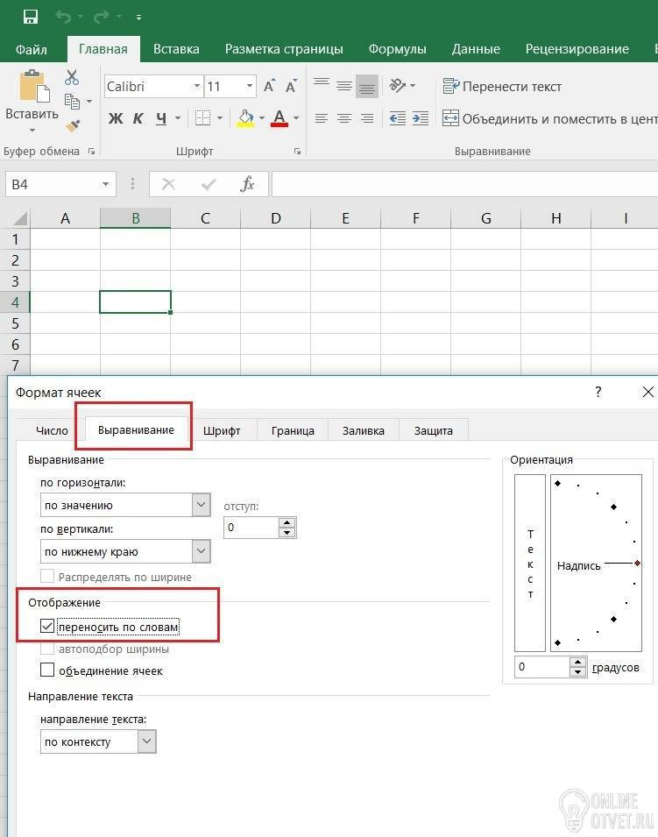Click the red orientation dial marker
The width and height of the screenshot is (658, 837).
coord(637,564)
